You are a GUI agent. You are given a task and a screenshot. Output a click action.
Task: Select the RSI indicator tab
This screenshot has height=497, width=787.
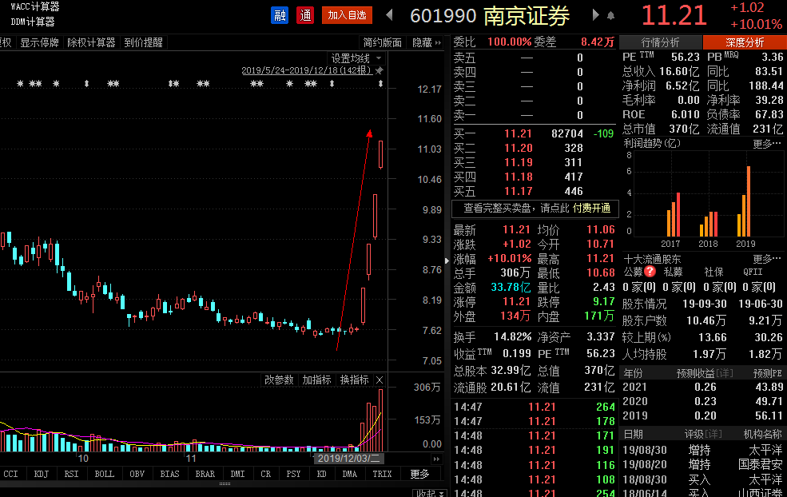(x=71, y=474)
